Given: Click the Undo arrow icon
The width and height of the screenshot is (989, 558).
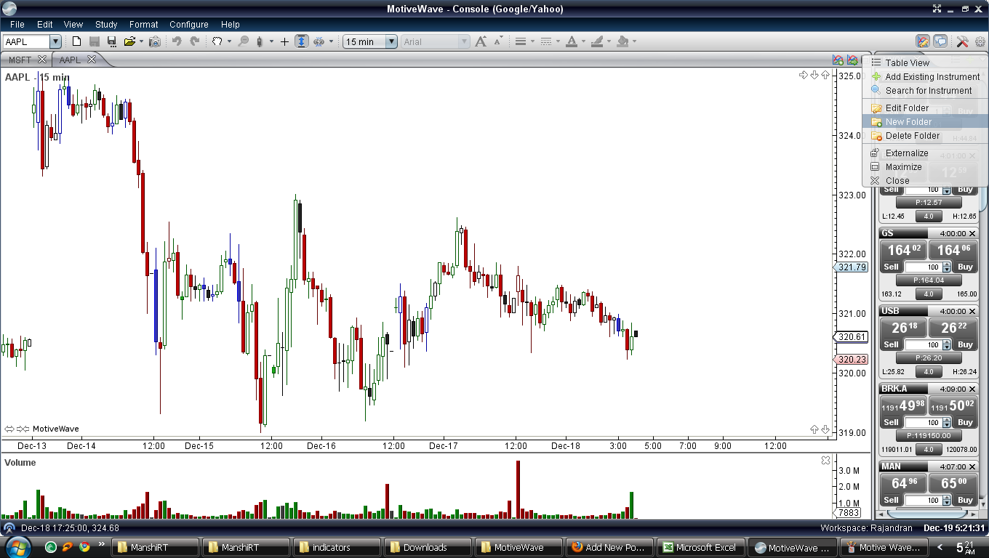Looking at the screenshot, I should pyautogui.click(x=177, y=41).
